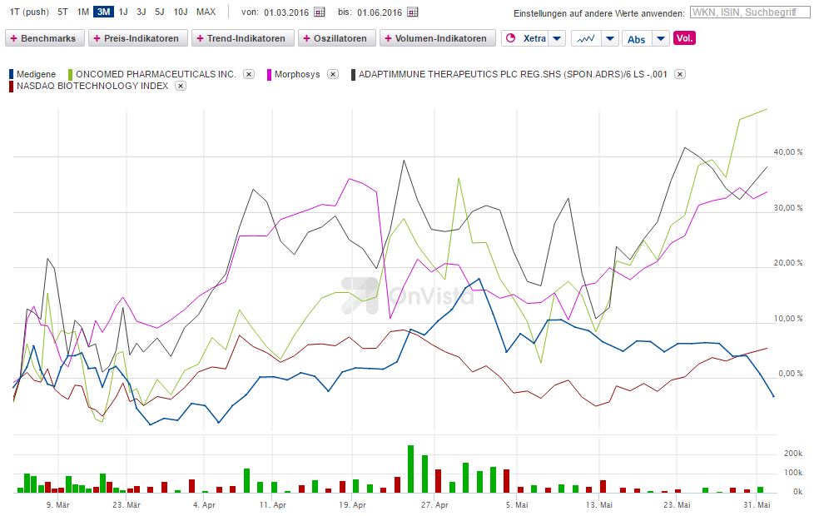Viewport: 819px width, 516px height.
Task: Click the line chart type icon
Action: pos(586,38)
